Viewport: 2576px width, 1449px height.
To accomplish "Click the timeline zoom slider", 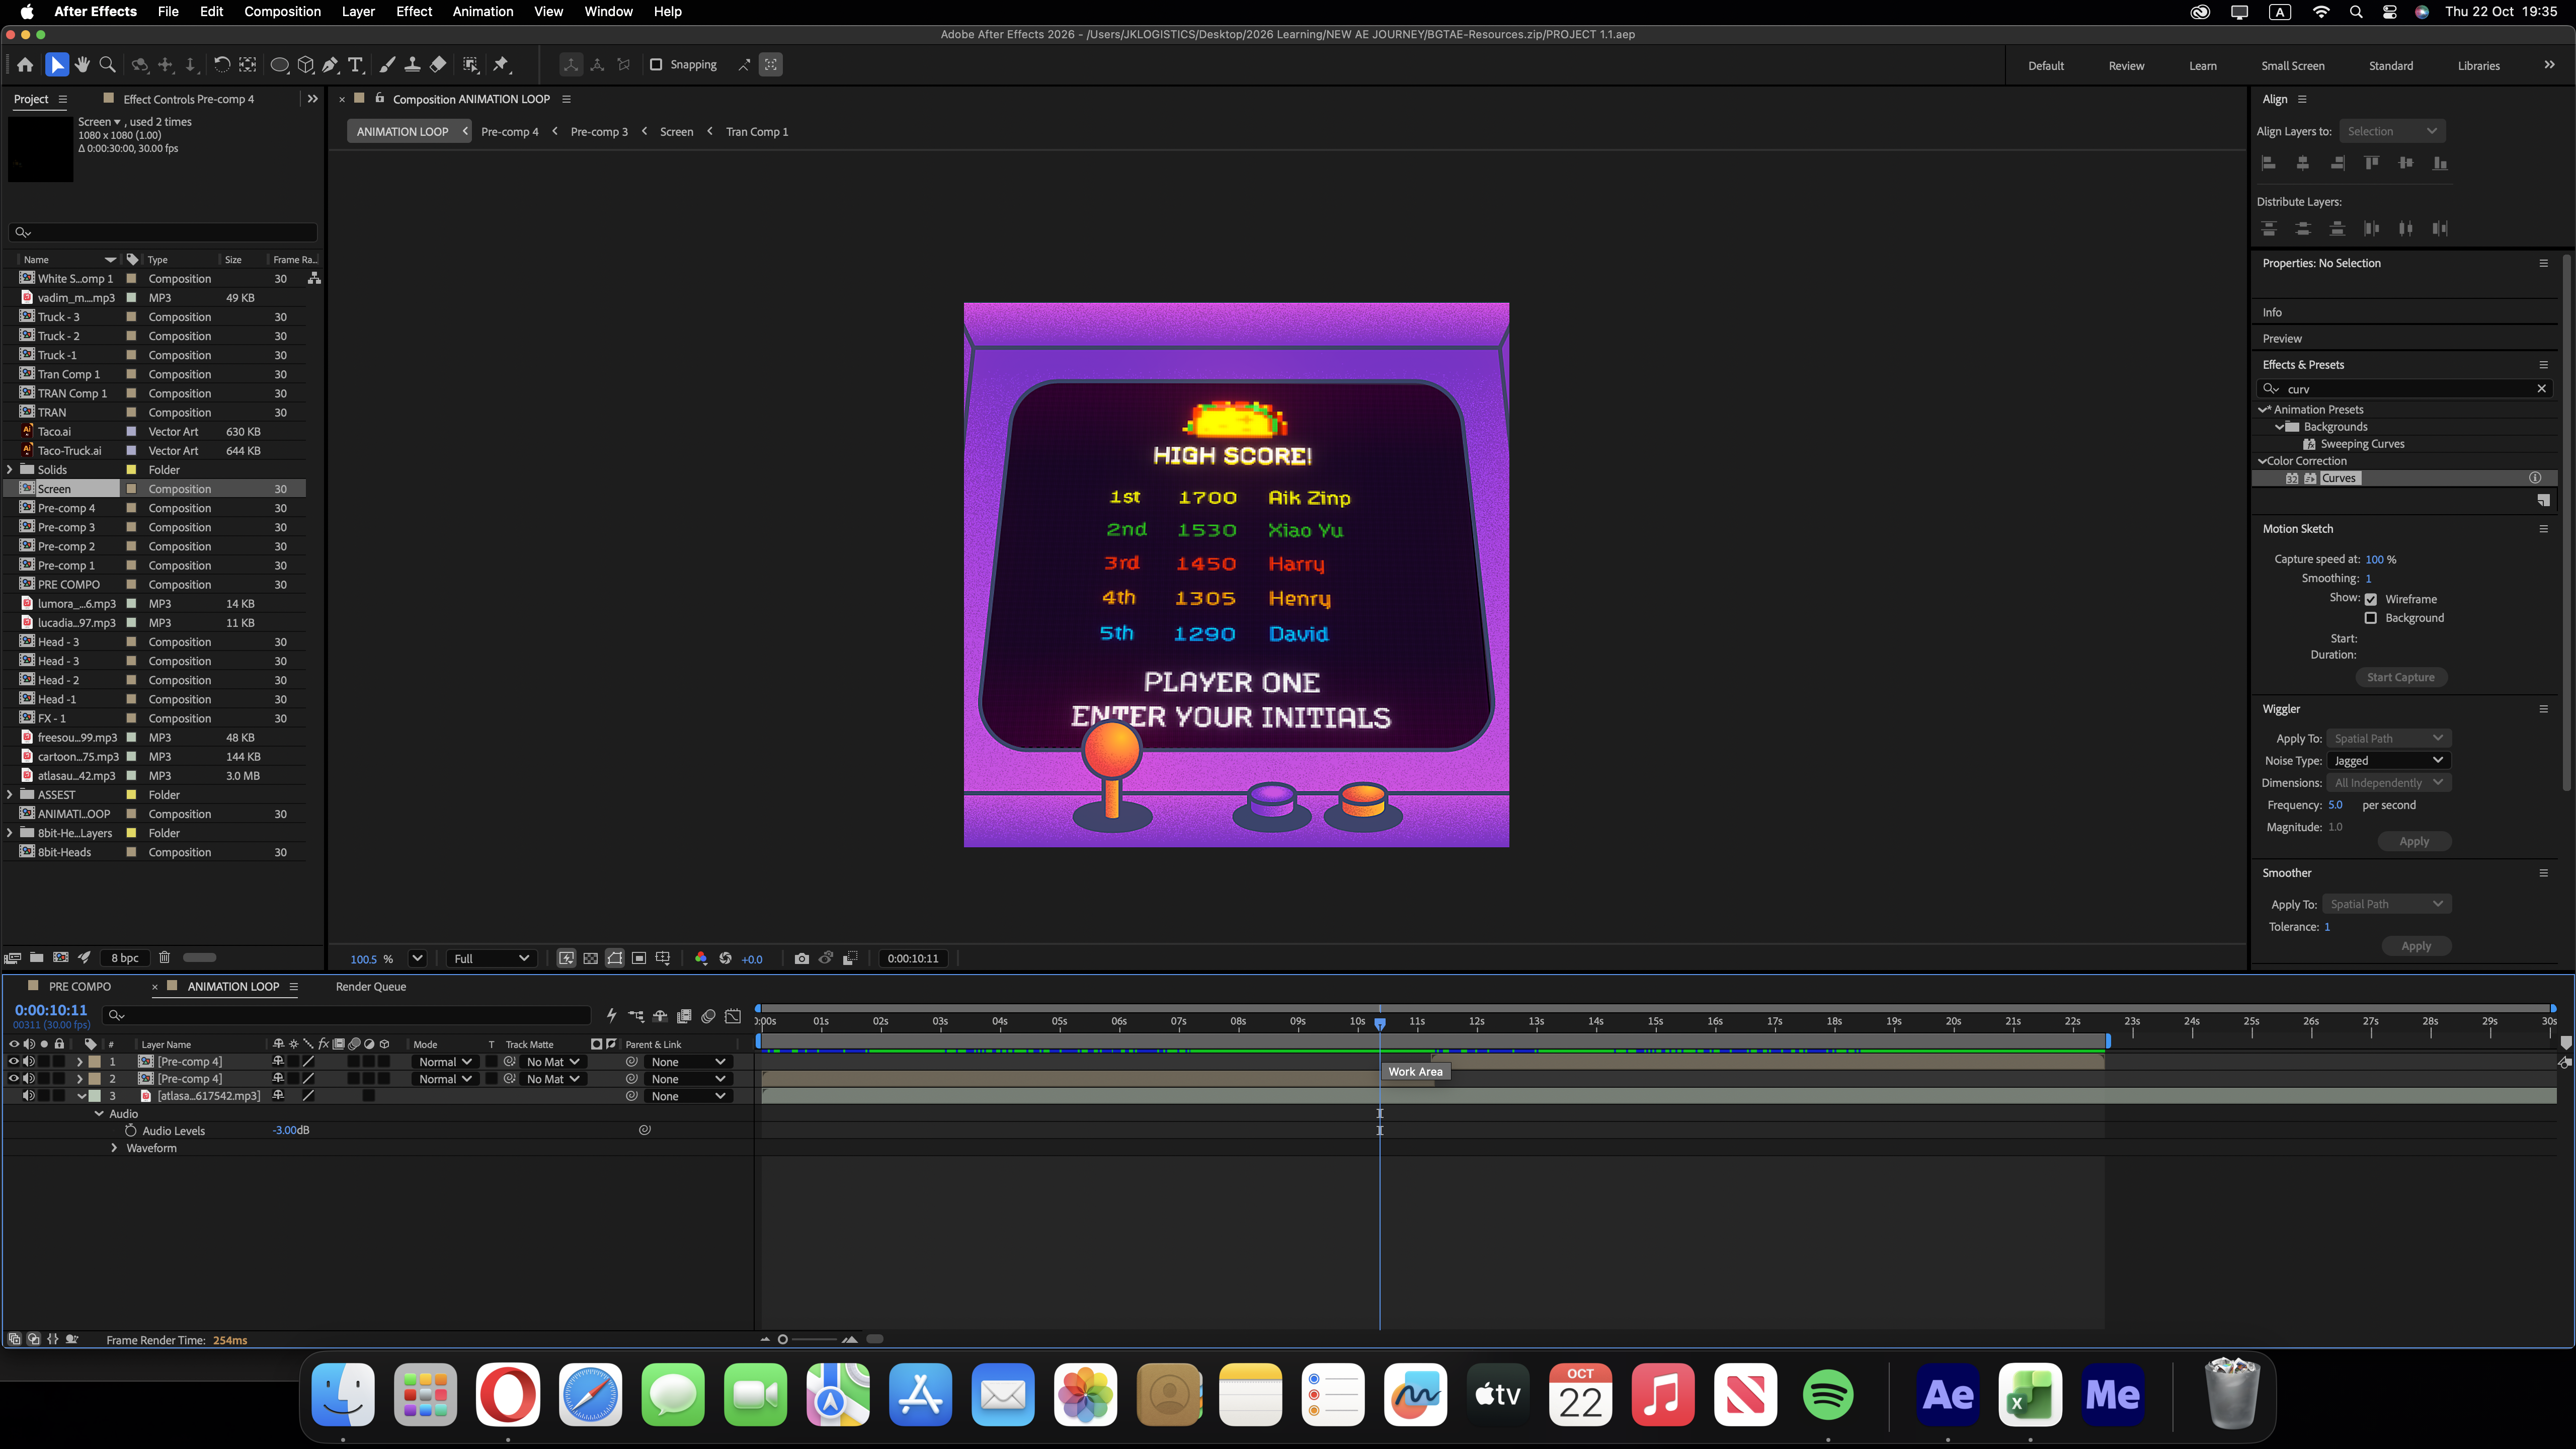I will [814, 1339].
